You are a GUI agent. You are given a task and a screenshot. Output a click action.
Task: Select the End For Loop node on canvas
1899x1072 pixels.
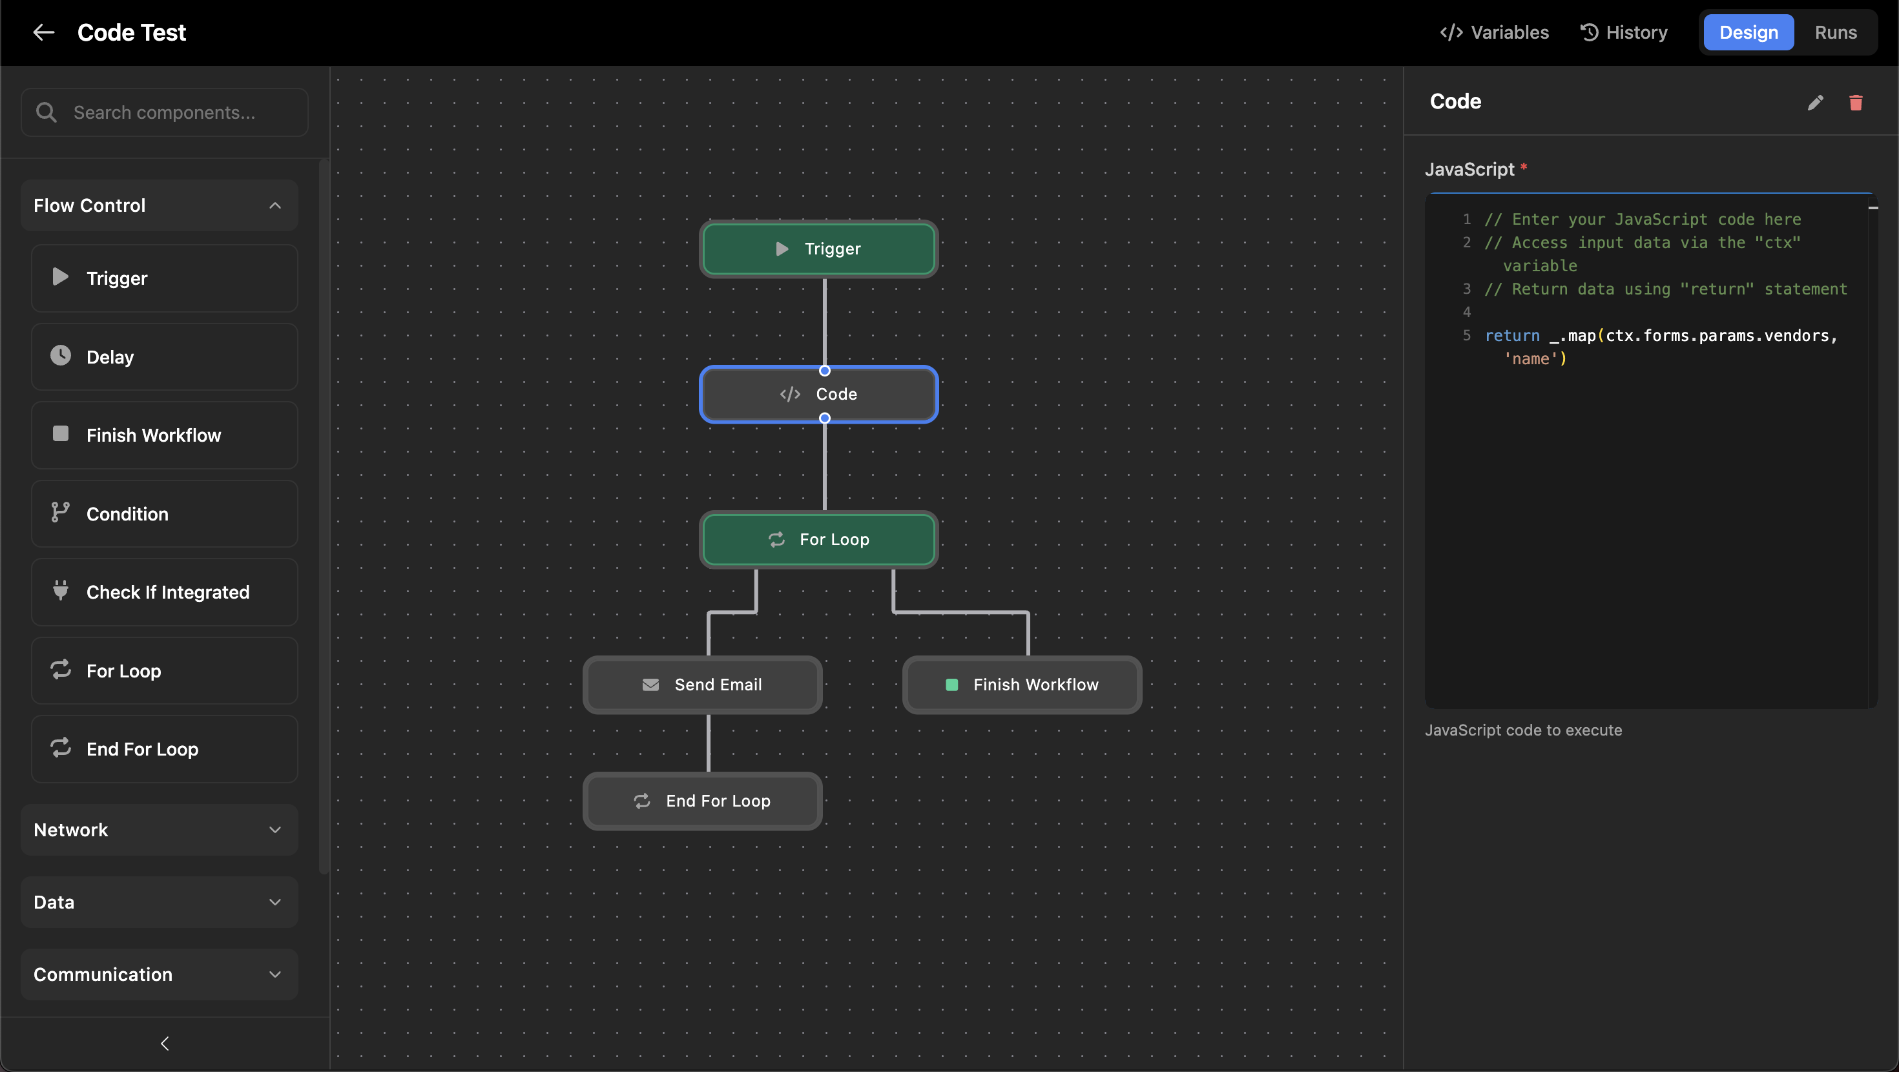point(702,801)
